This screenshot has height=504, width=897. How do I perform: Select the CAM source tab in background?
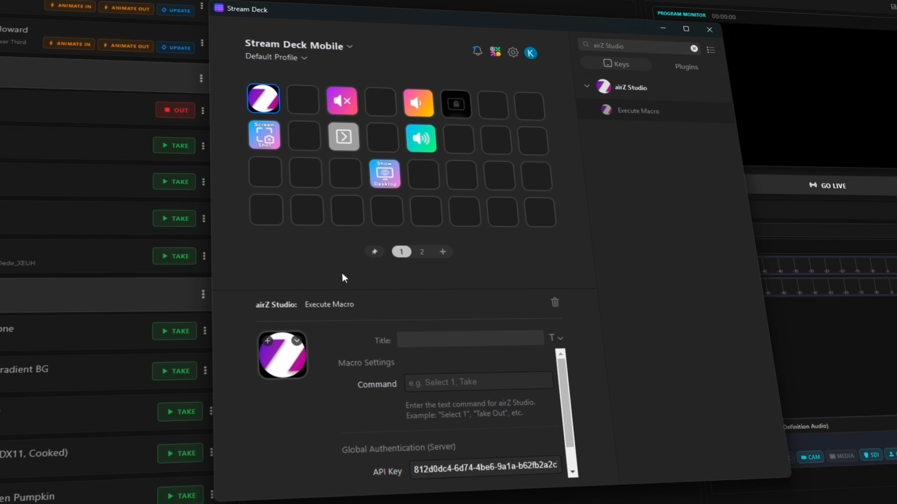click(811, 457)
